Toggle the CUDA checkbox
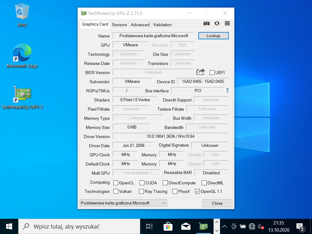Image resolution: width=312 pixels, height=234 pixels. tap(142, 183)
